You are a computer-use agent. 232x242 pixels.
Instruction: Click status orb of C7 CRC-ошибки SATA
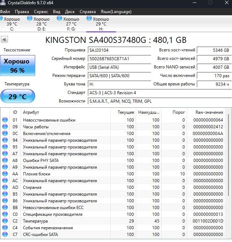click(x=5, y=234)
